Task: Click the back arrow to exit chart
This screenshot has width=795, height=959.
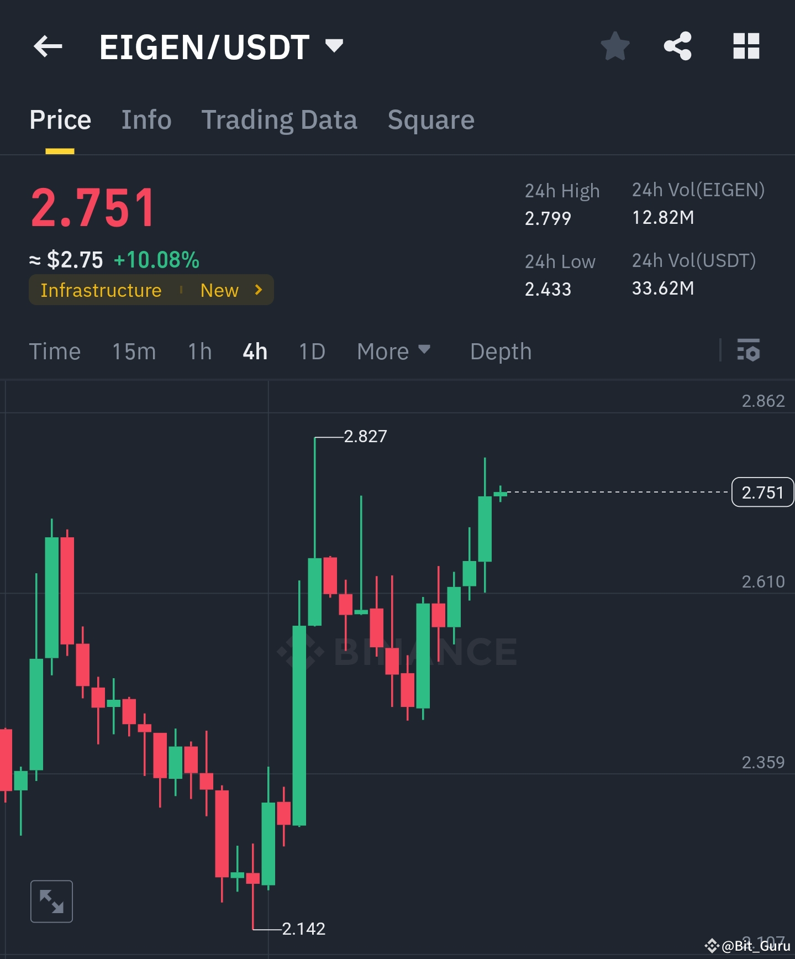Action: (x=48, y=46)
